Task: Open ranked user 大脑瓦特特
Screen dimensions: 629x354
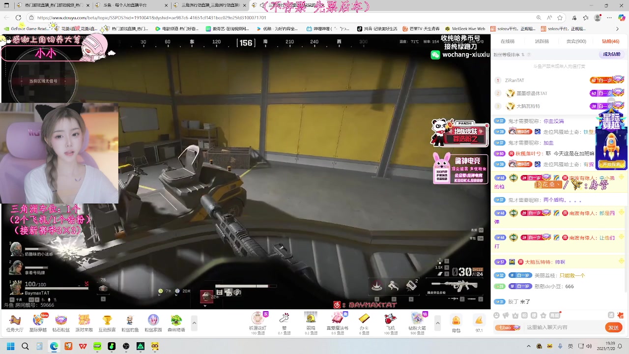Action: tap(528, 106)
